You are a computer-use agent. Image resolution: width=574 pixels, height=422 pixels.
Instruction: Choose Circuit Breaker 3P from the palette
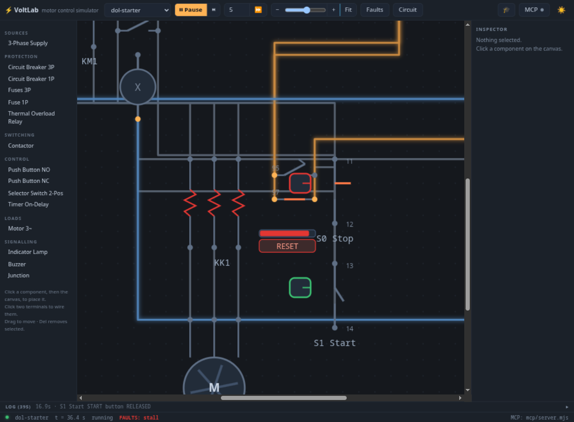coord(31,67)
